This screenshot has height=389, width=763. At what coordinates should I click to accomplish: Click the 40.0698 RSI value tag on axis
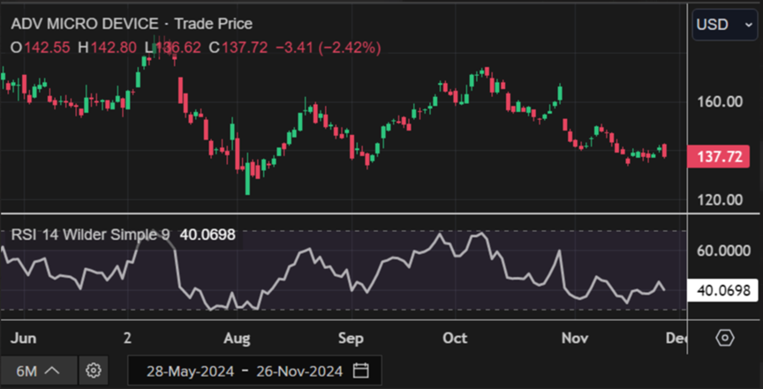pos(723,290)
